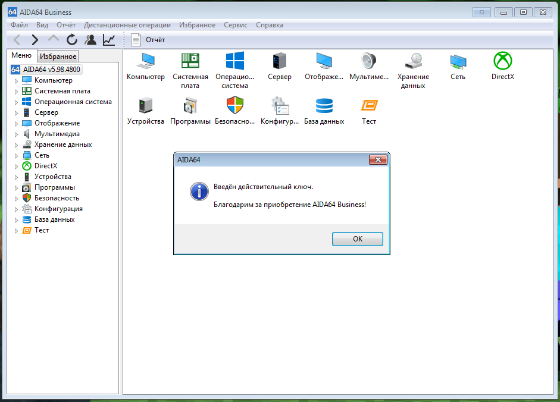
Task: Click OK in the AIDA64 dialog
Action: (357, 238)
